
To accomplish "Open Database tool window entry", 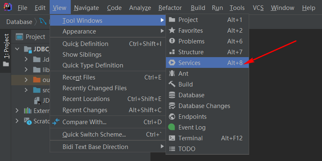I will 207,95.
